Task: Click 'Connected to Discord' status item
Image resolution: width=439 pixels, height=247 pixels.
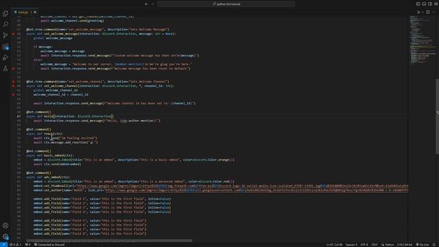Action: 49,244
